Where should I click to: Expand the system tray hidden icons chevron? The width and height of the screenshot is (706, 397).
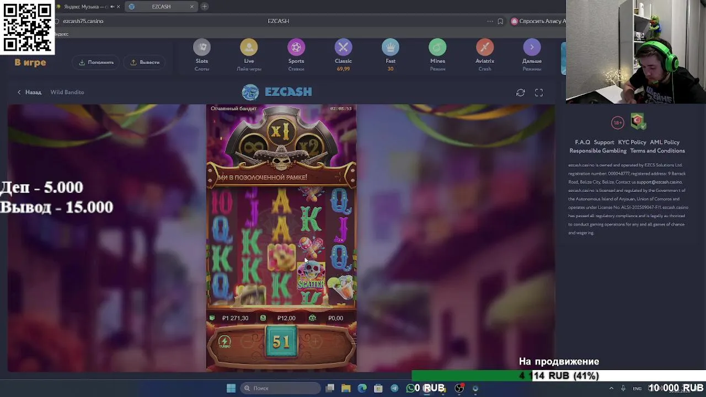611,388
